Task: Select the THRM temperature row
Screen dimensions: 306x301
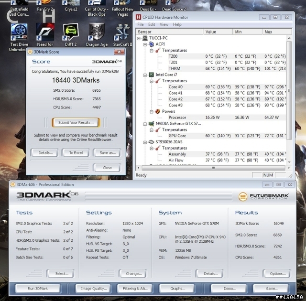Action: (226, 68)
